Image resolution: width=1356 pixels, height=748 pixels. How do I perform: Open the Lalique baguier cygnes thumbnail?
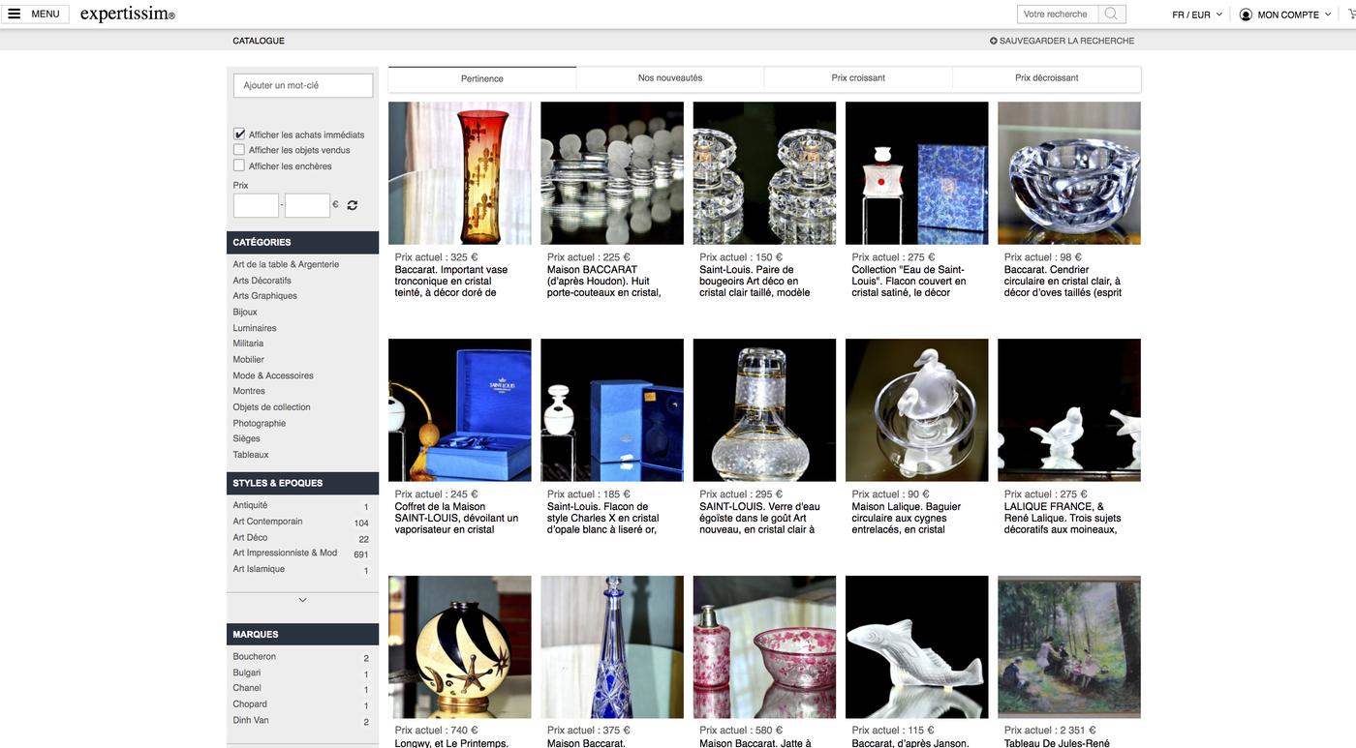[x=917, y=410]
